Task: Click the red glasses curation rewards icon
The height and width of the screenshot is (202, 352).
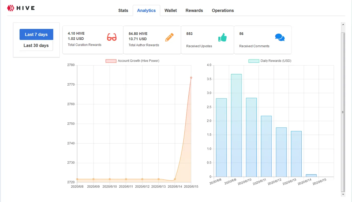Action: pyautogui.click(x=112, y=37)
